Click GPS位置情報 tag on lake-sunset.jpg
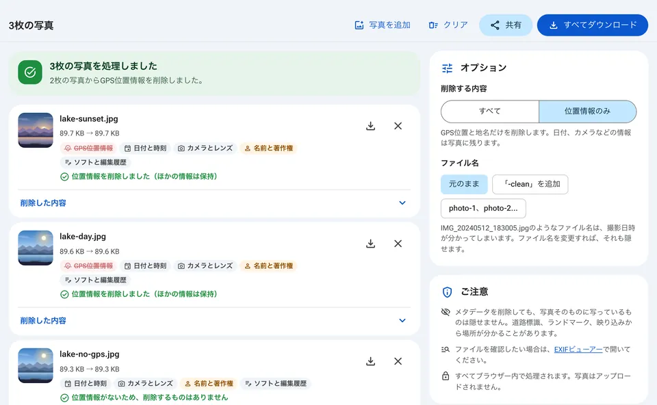Viewport: 657px width, 405px height. point(88,148)
